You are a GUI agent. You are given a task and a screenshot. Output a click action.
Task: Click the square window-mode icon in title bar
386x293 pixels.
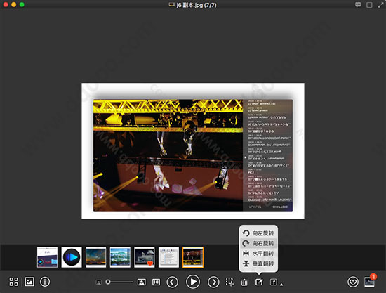click(x=369, y=5)
